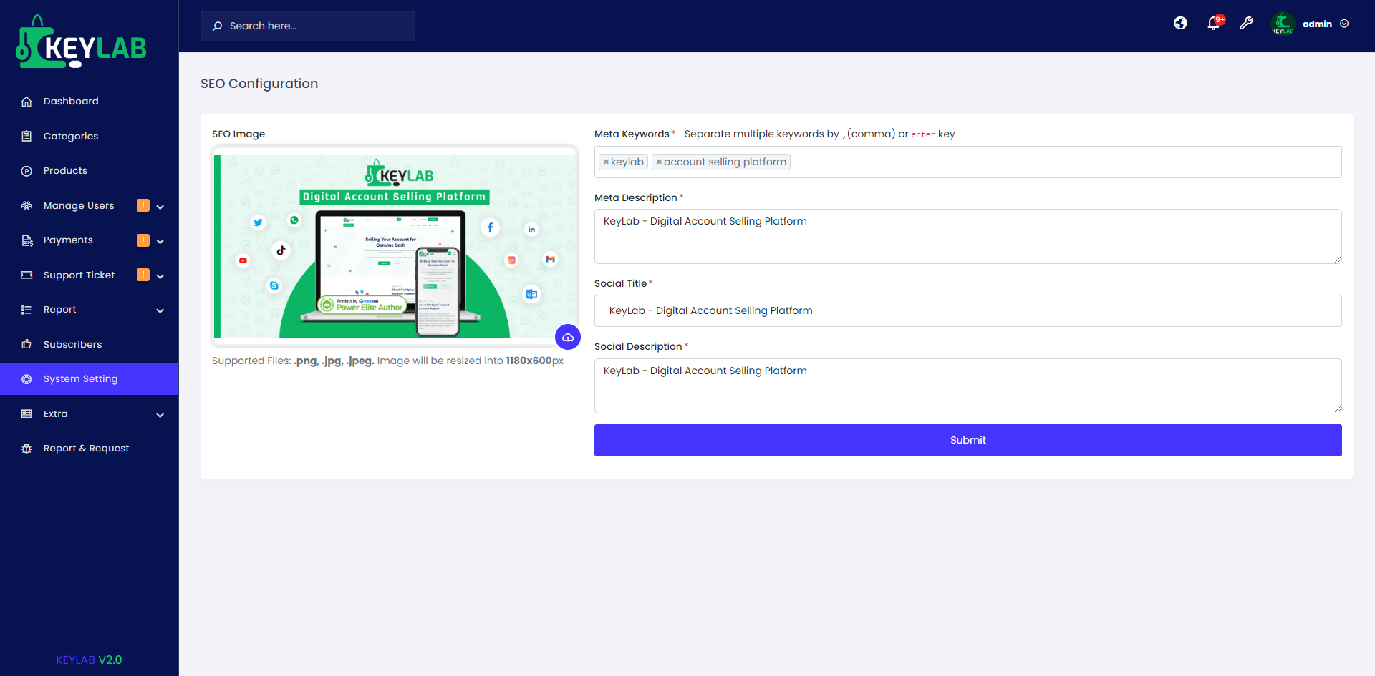Click the search magnifier icon
This screenshot has width=1375, height=676.
(x=217, y=26)
